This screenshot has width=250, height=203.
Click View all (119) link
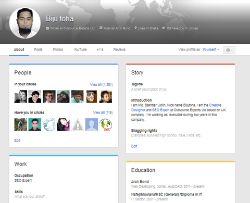click(103, 112)
